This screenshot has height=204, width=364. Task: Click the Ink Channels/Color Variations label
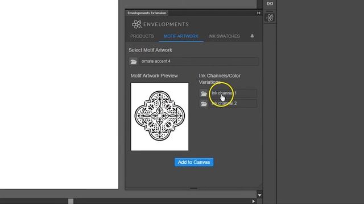pyautogui.click(x=220, y=79)
